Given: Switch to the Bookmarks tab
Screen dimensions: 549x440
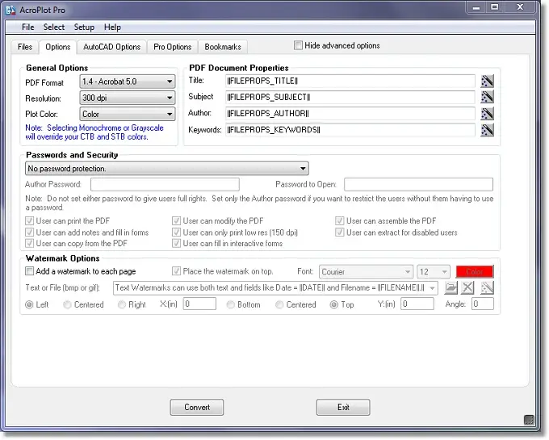Looking at the screenshot, I should click(223, 47).
